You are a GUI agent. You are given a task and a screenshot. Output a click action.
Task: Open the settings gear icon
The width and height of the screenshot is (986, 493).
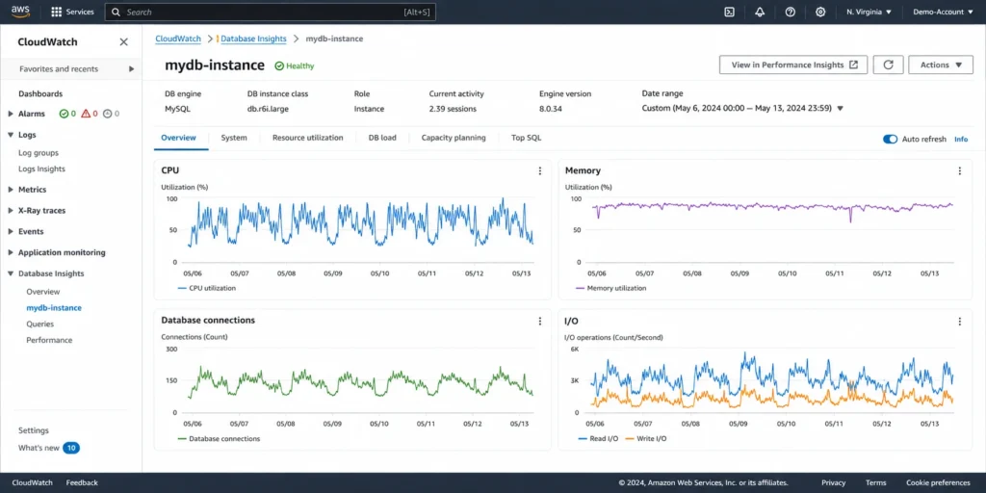(x=820, y=12)
